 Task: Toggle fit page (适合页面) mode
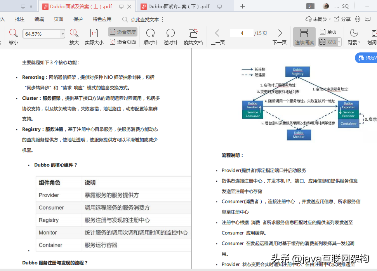pos(123,42)
